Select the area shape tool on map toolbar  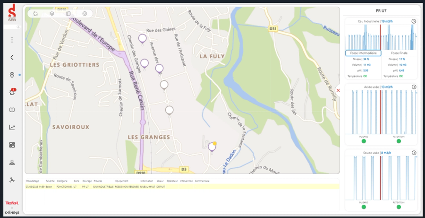click(35, 14)
